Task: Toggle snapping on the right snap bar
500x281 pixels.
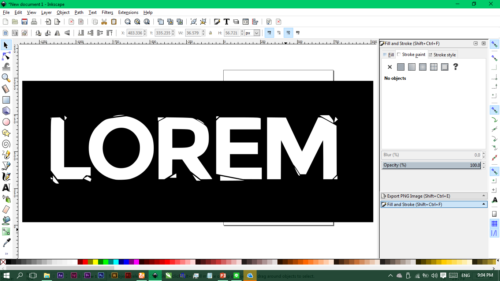Action: point(494,45)
